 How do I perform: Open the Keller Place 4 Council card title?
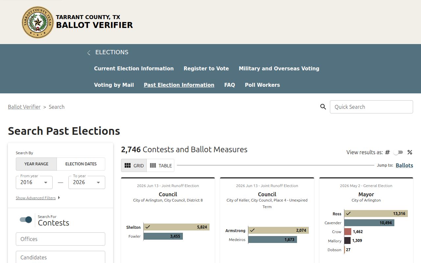267,194
